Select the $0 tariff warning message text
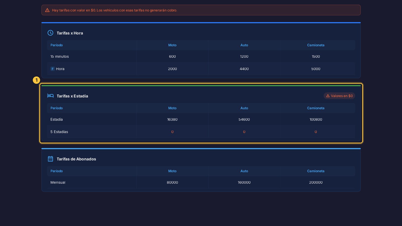 115,10
